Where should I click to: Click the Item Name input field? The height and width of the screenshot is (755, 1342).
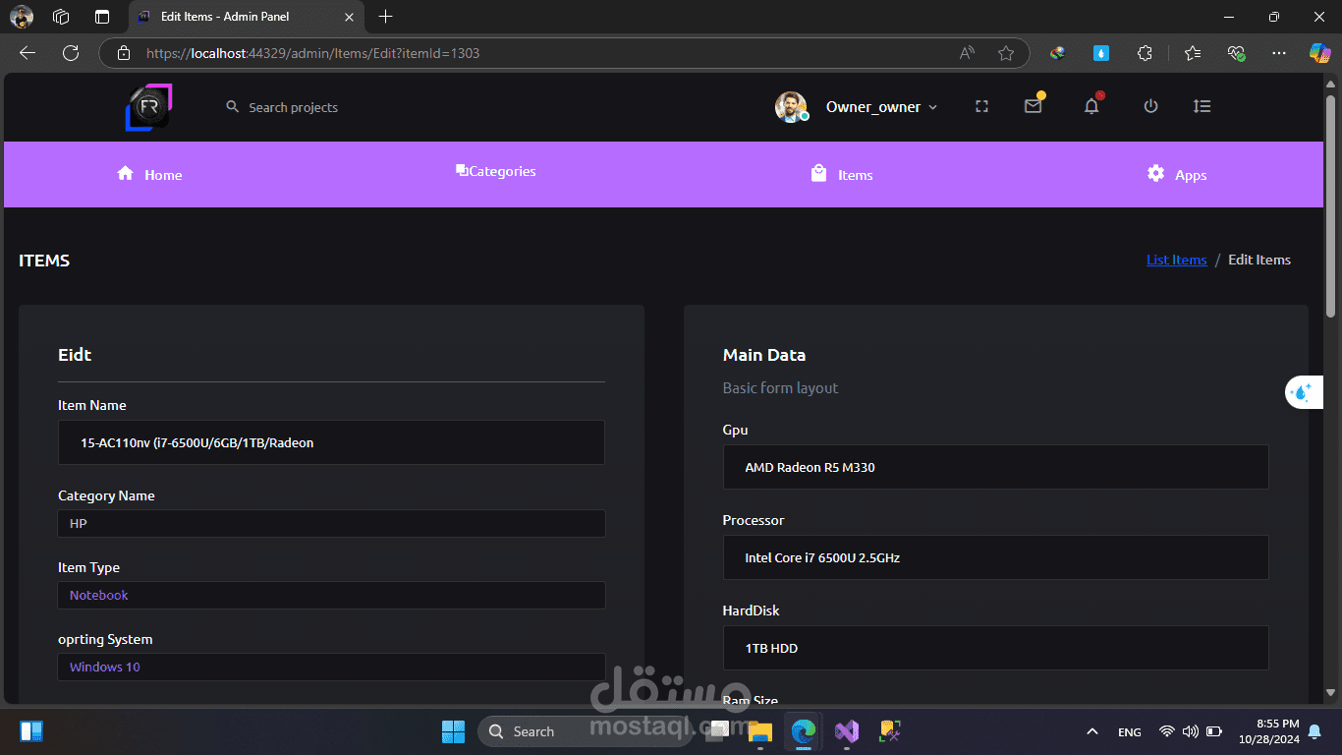[331, 442]
